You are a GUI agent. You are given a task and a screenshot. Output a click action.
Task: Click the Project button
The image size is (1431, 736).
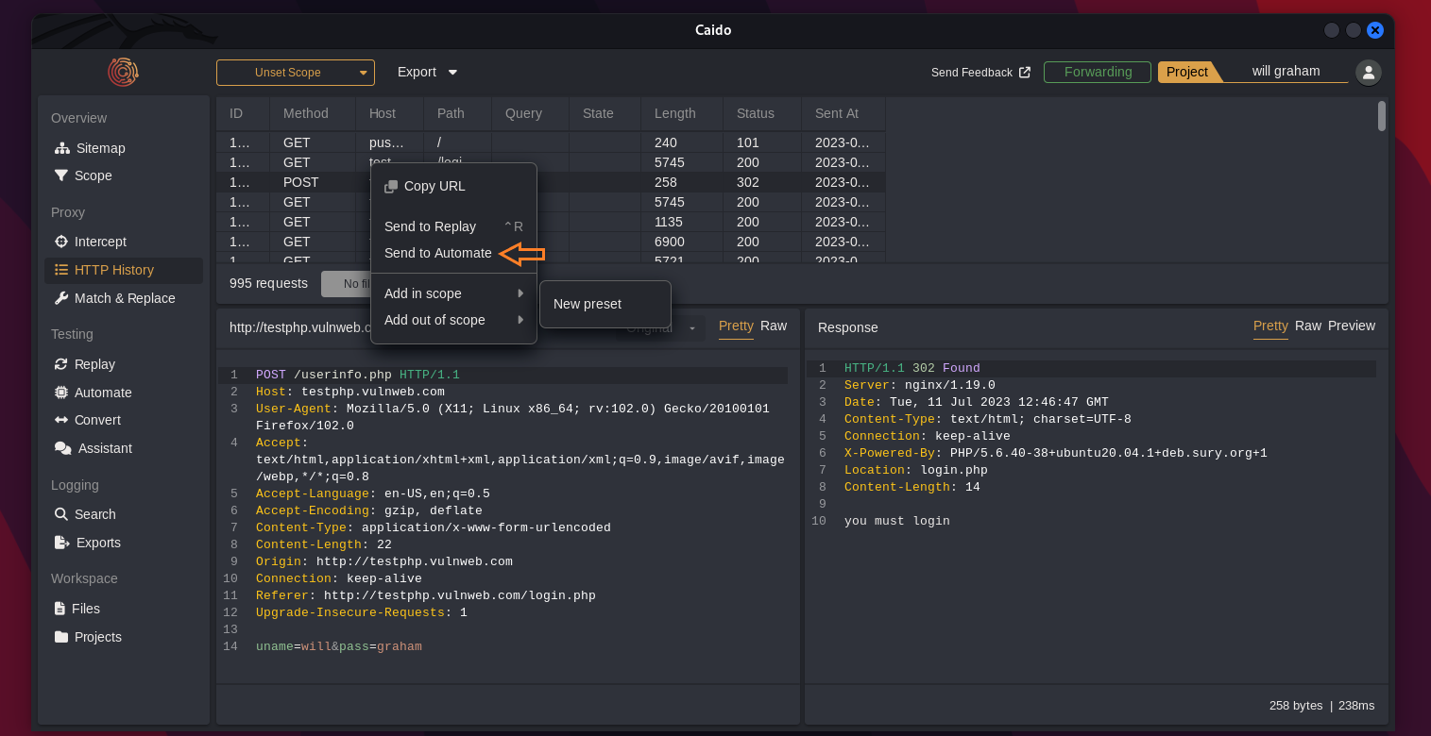pos(1187,72)
